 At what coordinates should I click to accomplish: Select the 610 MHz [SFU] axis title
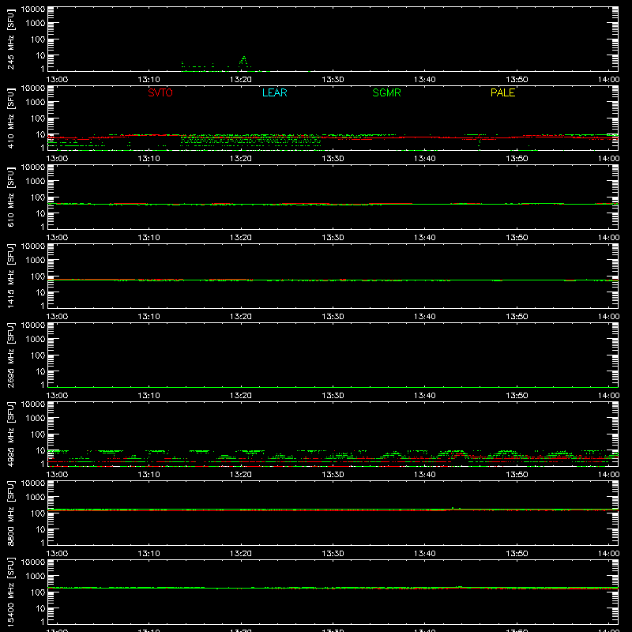point(10,197)
